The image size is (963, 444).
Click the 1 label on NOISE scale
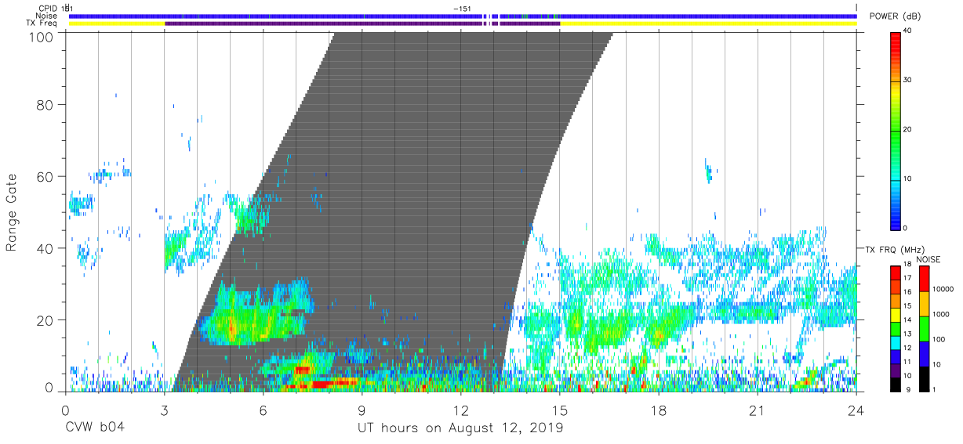click(x=935, y=389)
